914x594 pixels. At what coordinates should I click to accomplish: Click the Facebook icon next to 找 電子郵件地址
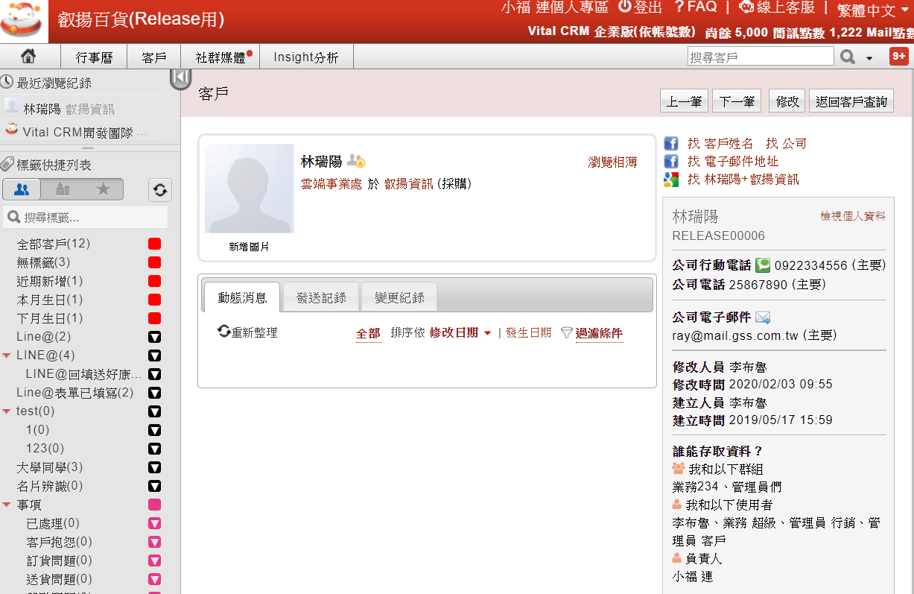pos(671,161)
